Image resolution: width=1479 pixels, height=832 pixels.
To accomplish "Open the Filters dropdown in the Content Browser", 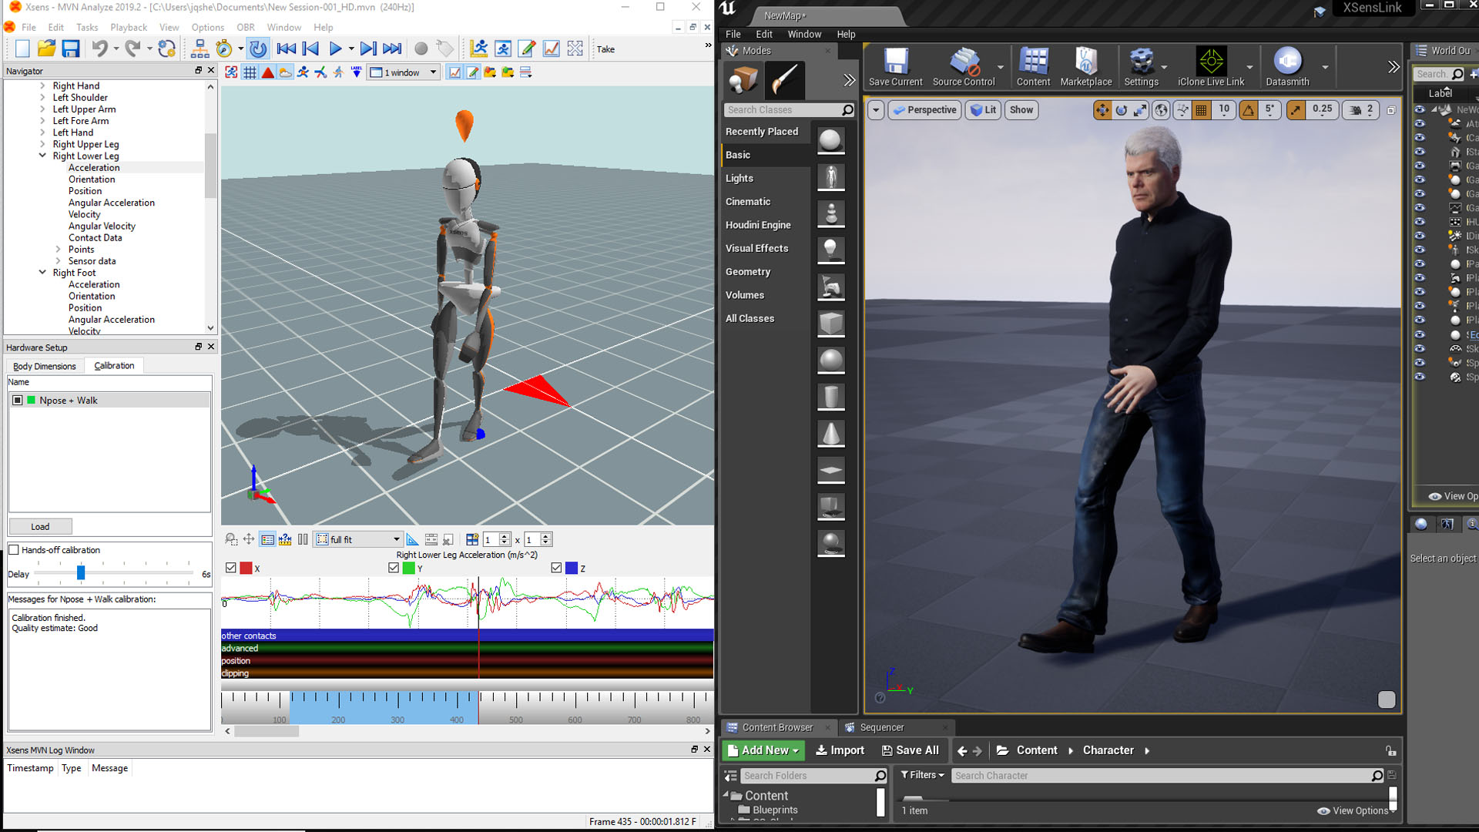I will (922, 775).
